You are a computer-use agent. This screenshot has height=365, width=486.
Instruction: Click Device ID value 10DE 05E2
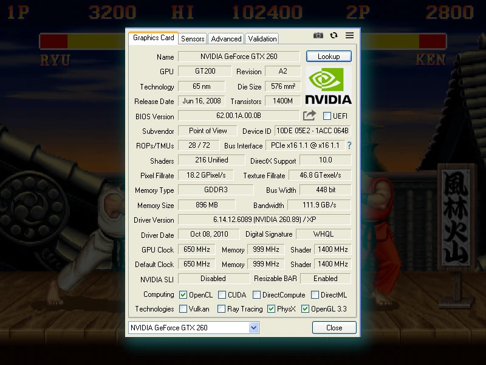312,131
